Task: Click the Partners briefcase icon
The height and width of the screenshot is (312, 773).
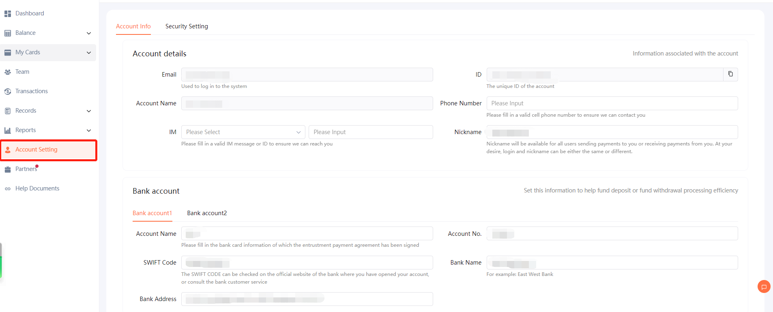Action: [8, 169]
